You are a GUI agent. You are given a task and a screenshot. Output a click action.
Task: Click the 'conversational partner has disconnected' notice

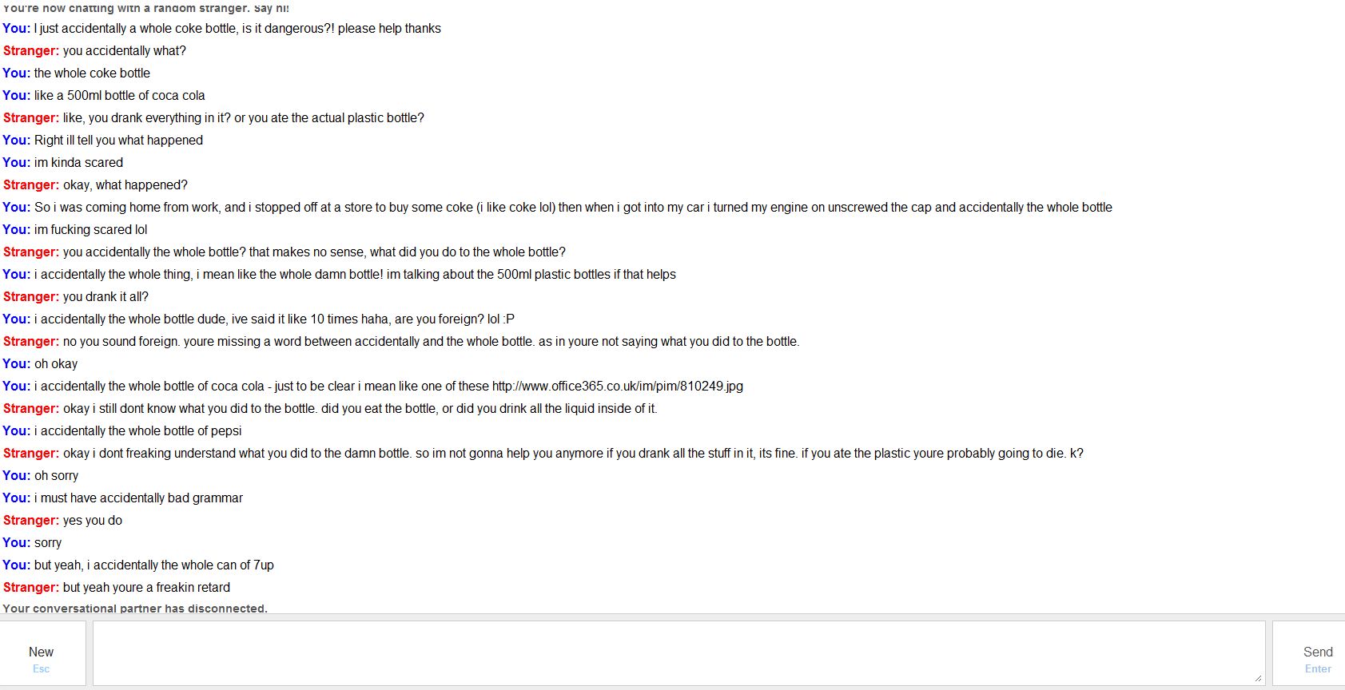[135, 609]
